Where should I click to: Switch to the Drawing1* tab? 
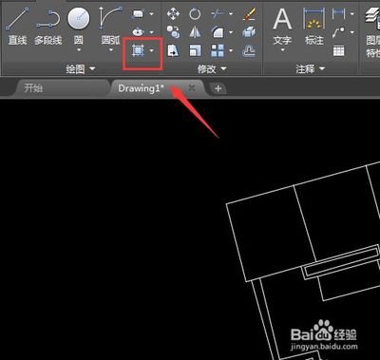click(142, 88)
